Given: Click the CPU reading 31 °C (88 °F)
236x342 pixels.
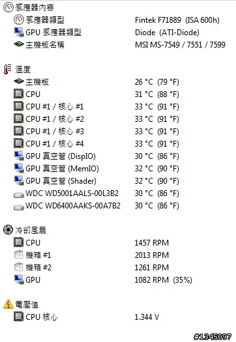Looking at the screenshot, I should pos(156,94).
